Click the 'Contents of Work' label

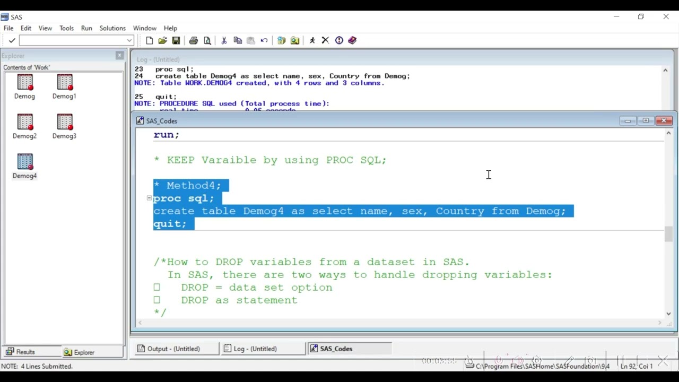click(27, 67)
